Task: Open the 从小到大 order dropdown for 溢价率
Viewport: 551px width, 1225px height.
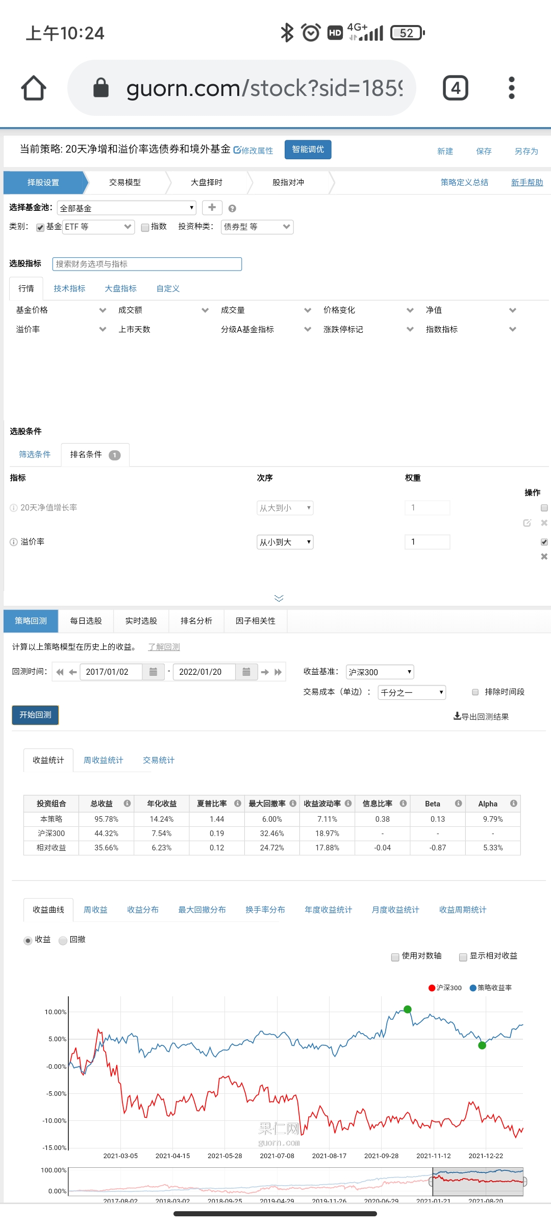Action: [285, 542]
